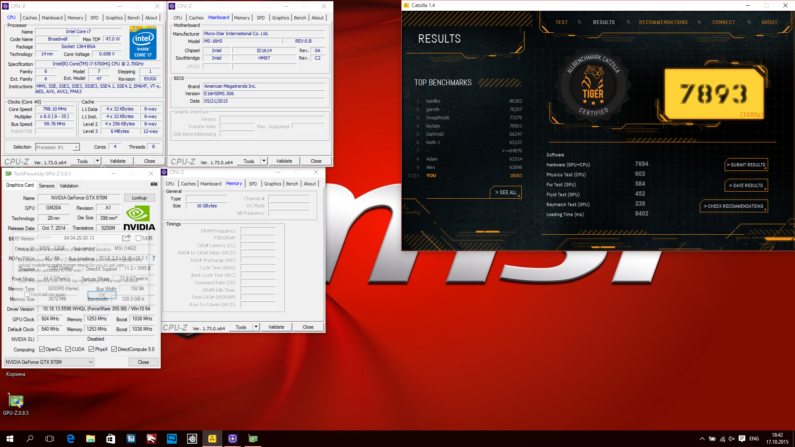Image resolution: width=795 pixels, height=447 pixels.
Task: Open Tools dropdown arrow in Memory window
Action: tap(256, 327)
